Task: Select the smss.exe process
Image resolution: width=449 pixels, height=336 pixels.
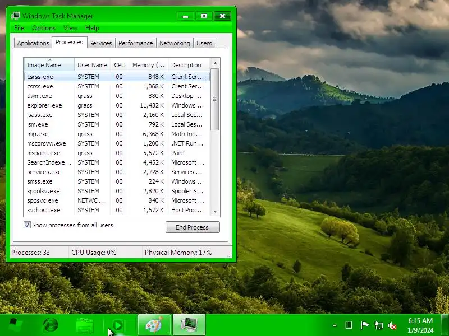Action: pyautogui.click(x=117, y=181)
